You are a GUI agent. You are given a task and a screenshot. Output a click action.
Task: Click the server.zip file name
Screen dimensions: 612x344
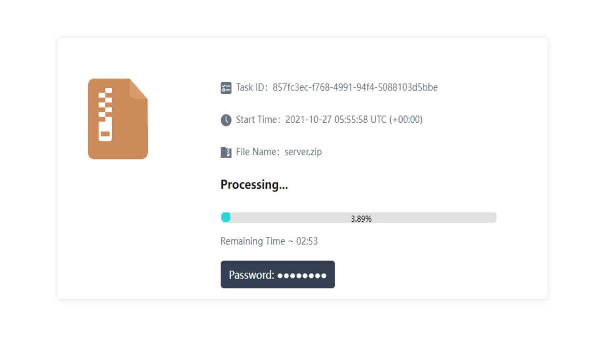(303, 152)
